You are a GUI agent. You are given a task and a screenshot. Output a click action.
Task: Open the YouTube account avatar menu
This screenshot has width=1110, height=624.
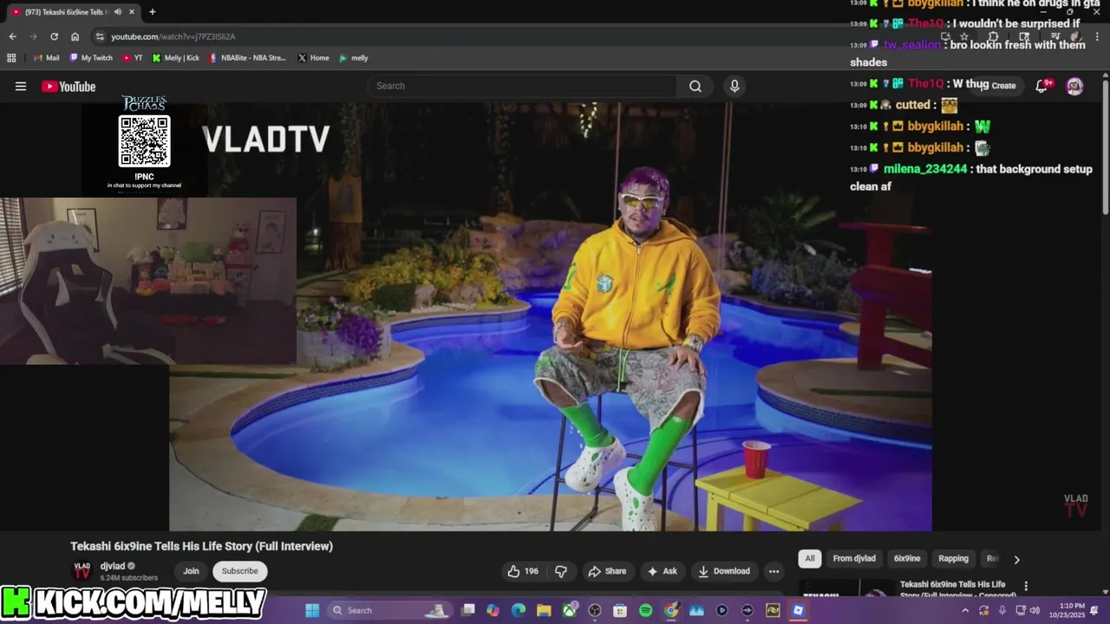[x=1074, y=86]
